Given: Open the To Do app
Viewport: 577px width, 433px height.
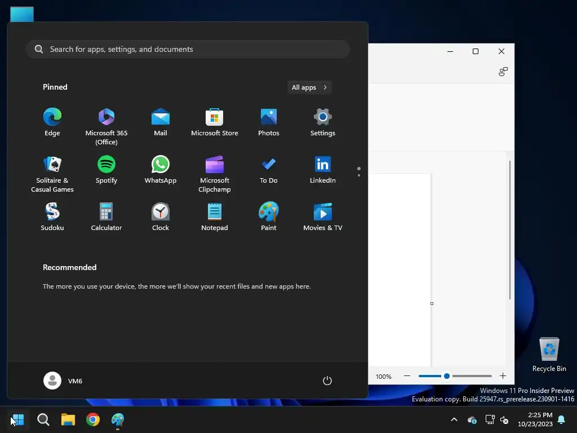Looking at the screenshot, I should click(x=269, y=170).
